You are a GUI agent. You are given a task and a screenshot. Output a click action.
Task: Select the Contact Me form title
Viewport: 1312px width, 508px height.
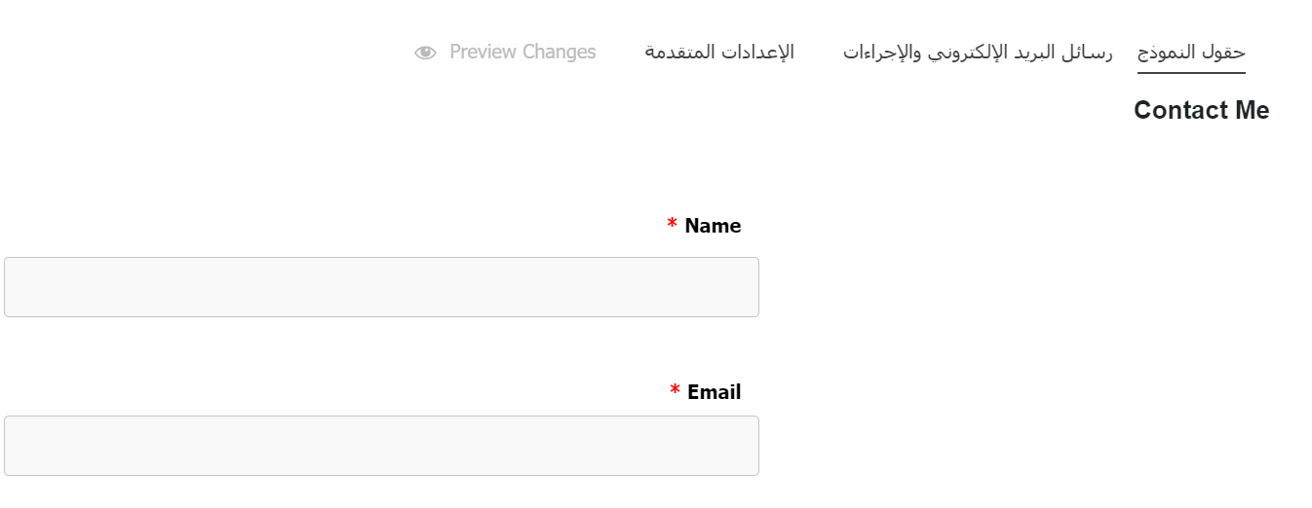(1201, 110)
